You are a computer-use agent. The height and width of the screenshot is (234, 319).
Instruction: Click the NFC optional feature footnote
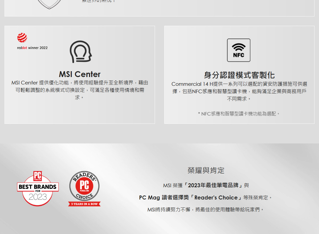pyautogui.click(x=239, y=114)
